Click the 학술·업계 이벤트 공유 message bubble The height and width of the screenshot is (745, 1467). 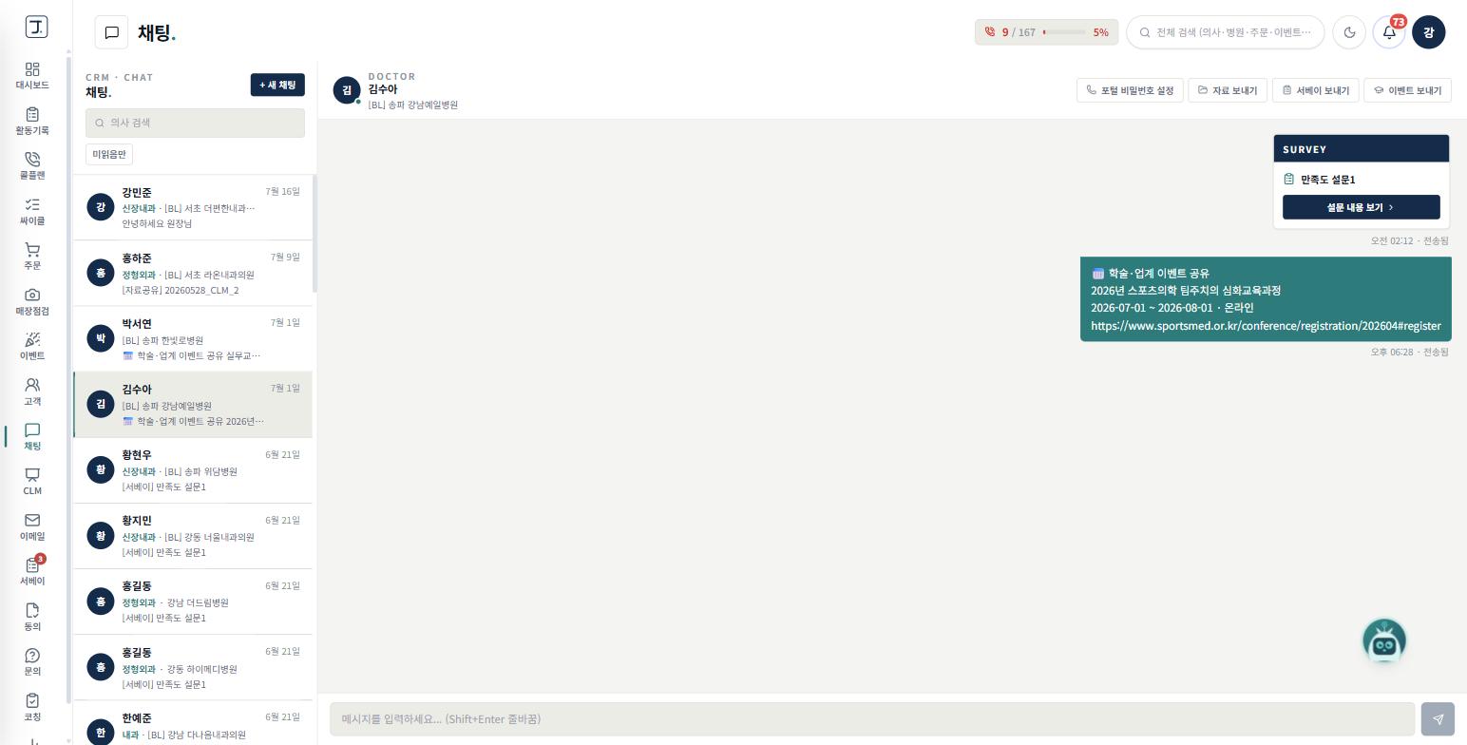click(1266, 299)
